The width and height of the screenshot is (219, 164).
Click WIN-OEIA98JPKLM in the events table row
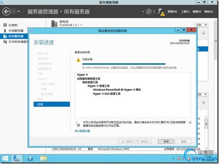(x=64, y=149)
